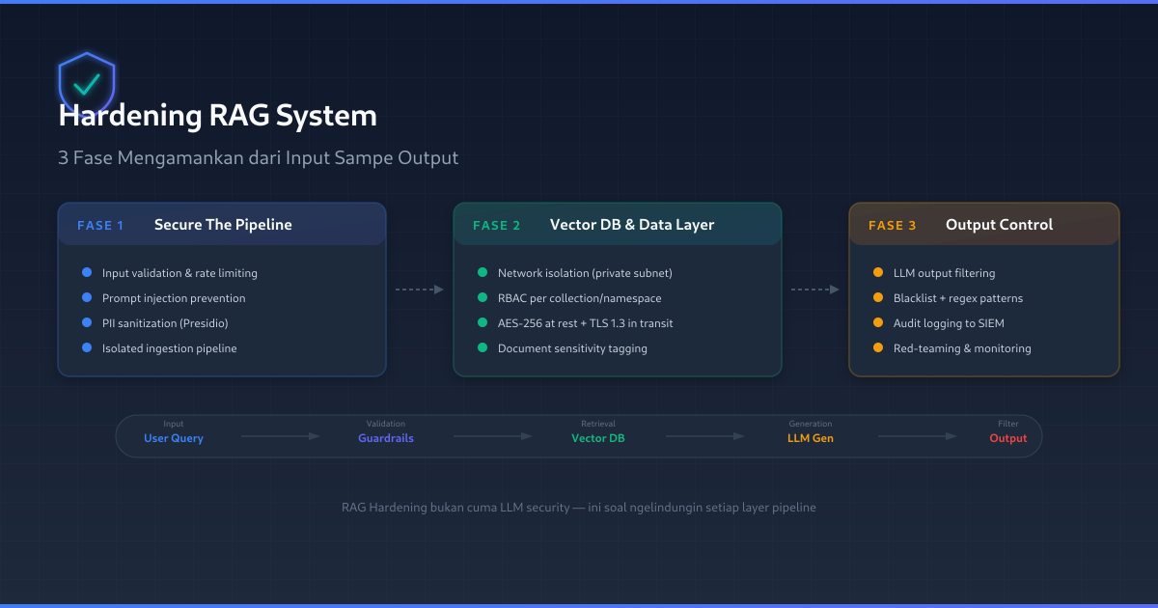Click 'Audit logging to SIEM' item
1158x608 pixels.
949,323
